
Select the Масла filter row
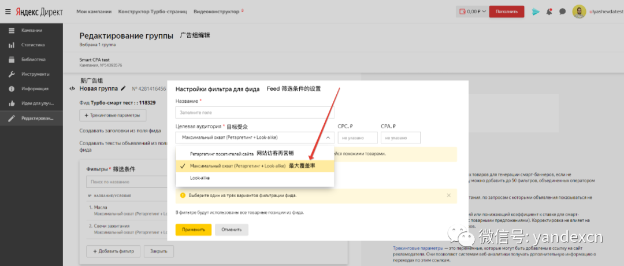tap(127, 210)
